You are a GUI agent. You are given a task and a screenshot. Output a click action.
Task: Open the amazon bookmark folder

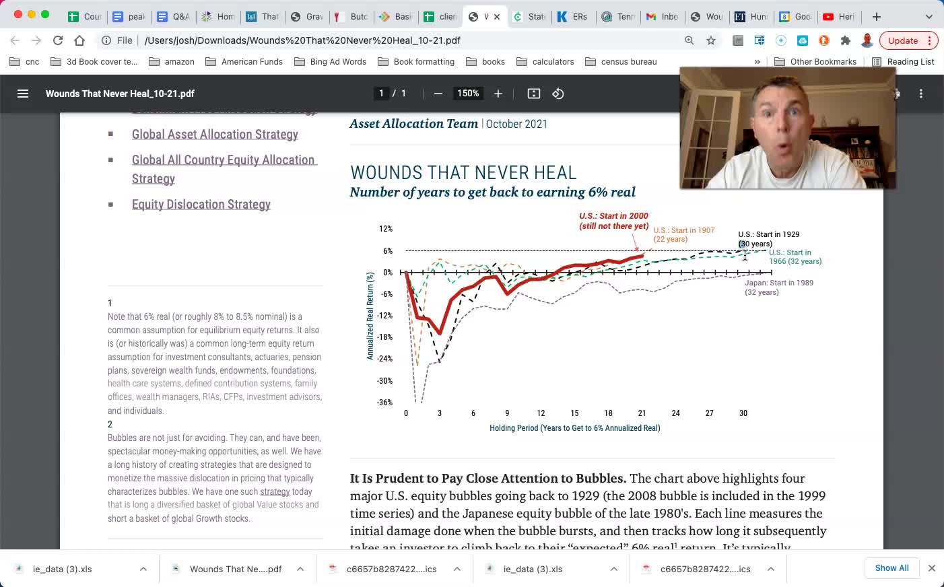[x=172, y=62]
